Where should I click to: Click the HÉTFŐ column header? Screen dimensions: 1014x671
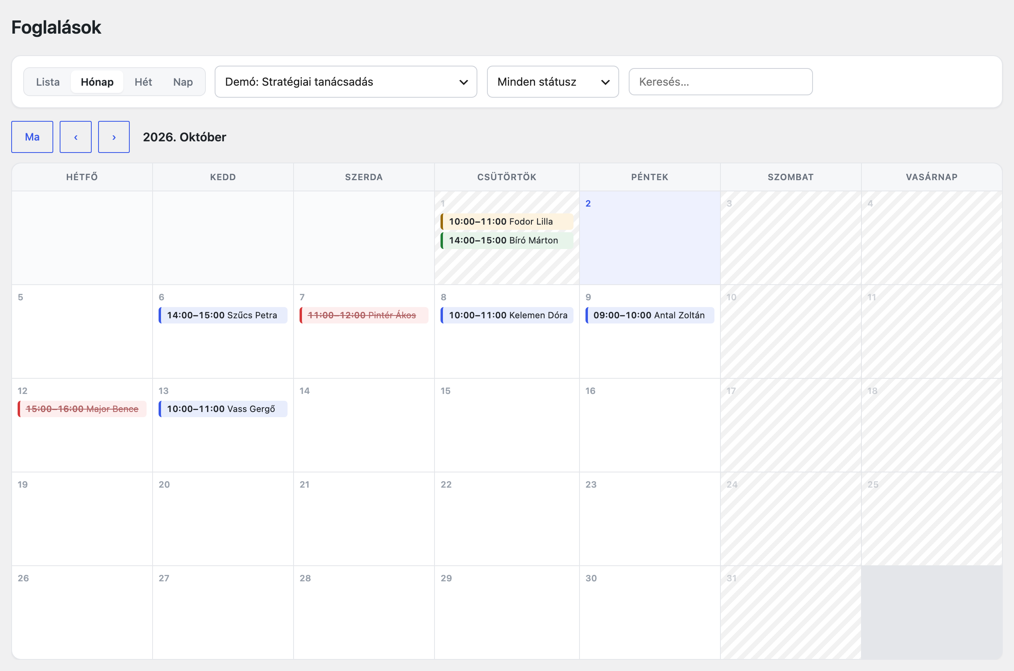[82, 177]
